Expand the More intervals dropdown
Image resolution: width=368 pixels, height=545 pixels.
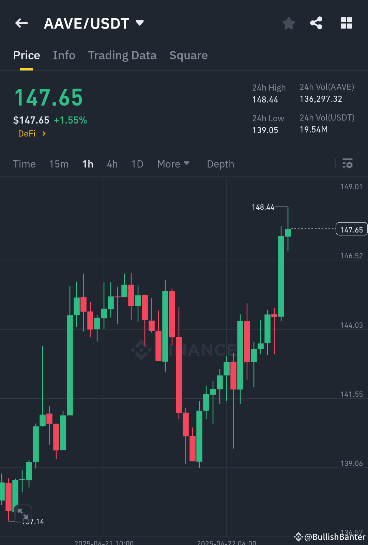(x=173, y=164)
